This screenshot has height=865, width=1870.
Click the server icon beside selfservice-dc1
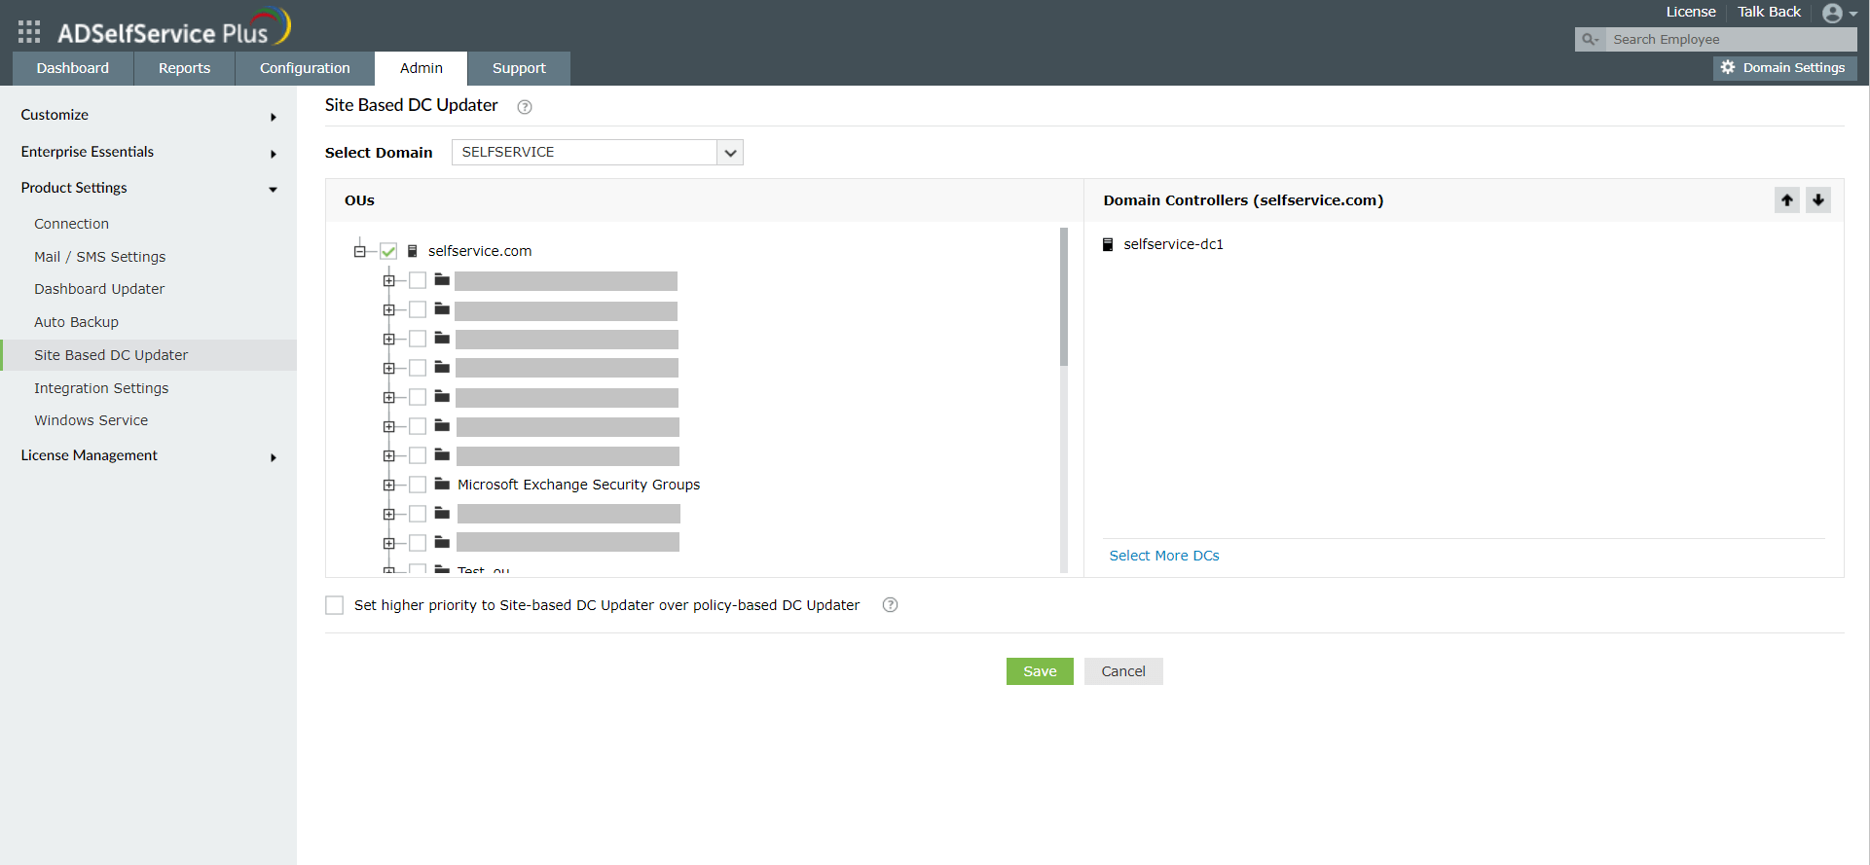tap(1108, 244)
